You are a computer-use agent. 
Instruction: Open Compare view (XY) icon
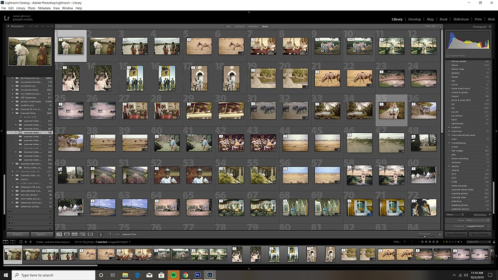coord(75,234)
